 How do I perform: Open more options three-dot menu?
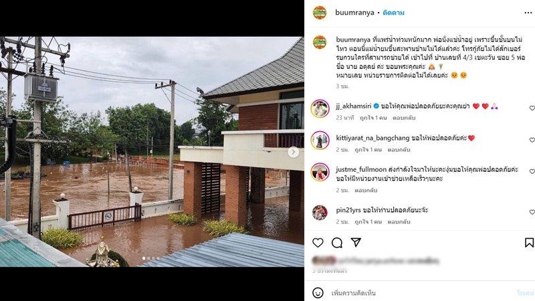click(x=528, y=13)
